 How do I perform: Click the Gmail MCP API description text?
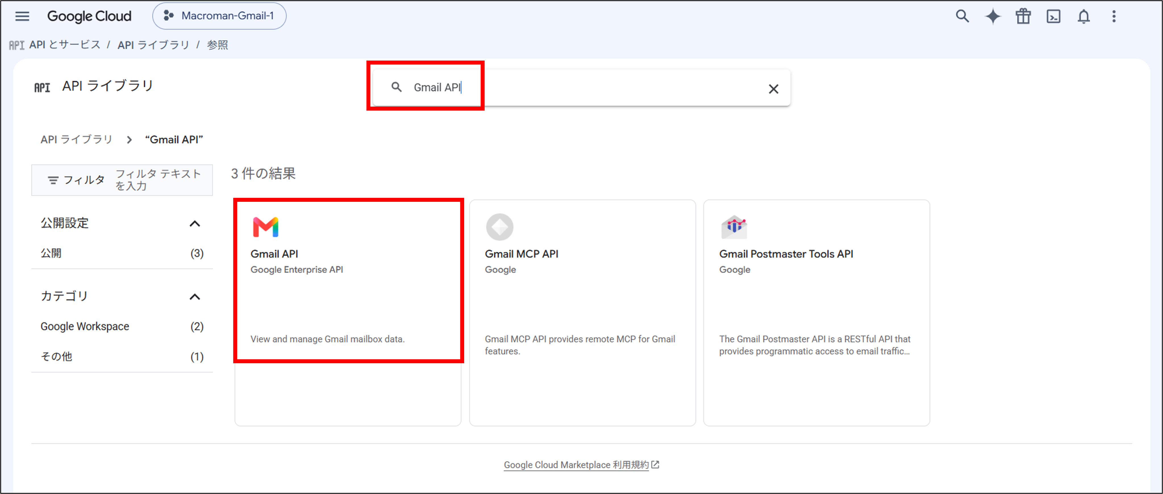[580, 345]
